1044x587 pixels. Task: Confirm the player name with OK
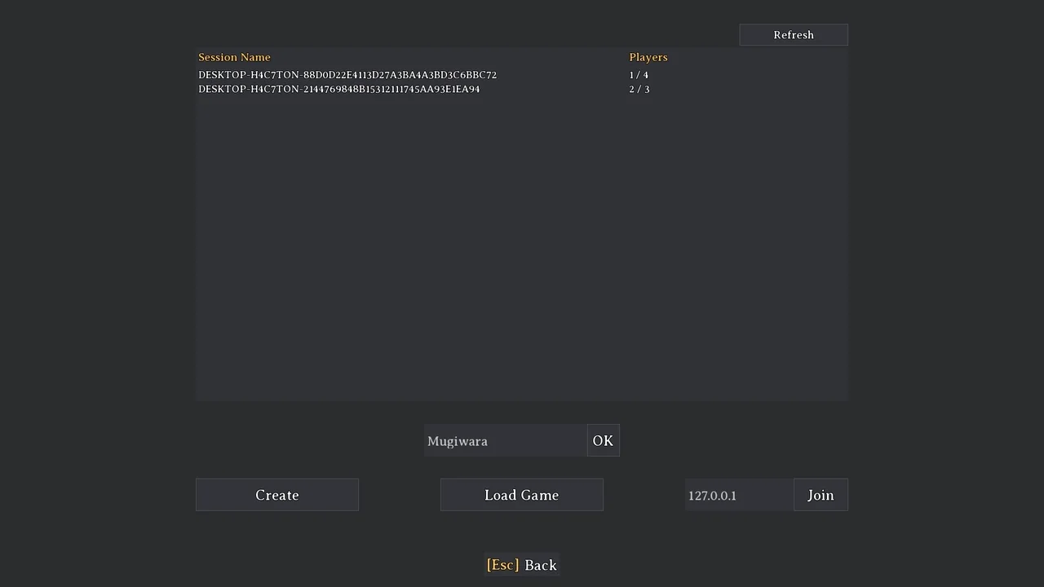click(x=603, y=440)
